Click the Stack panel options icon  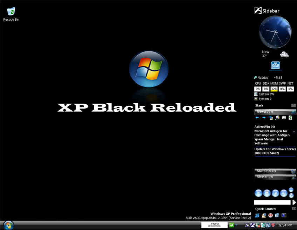click(293, 105)
